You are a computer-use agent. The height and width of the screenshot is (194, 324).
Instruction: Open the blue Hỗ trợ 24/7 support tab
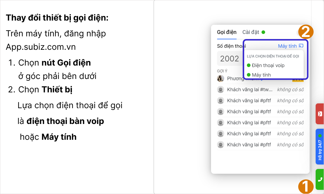point(320,147)
